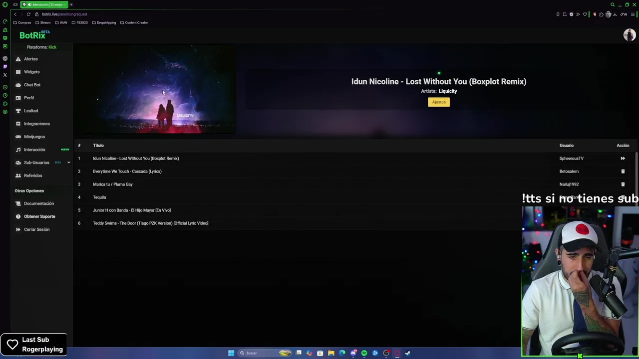This screenshot has width=639, height=359.
Task: Open the Windows Start menu
Action: click(x=231, y=353)
